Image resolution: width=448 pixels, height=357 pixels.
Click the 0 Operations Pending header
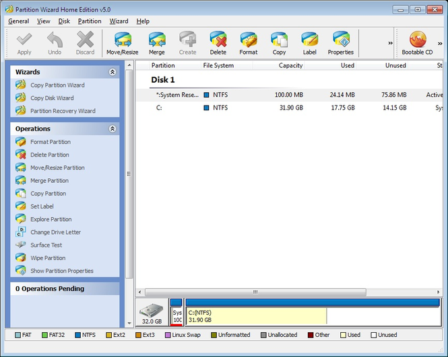pos(65,288)
